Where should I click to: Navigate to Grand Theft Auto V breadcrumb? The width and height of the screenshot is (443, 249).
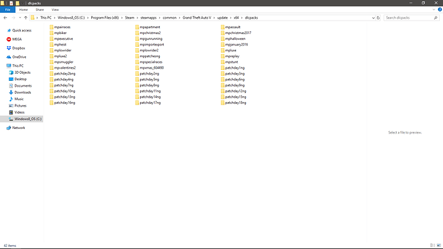[x=196, y=18]
